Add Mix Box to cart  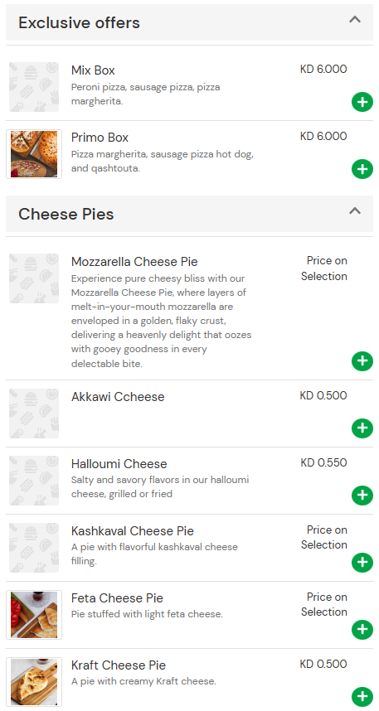362,102
